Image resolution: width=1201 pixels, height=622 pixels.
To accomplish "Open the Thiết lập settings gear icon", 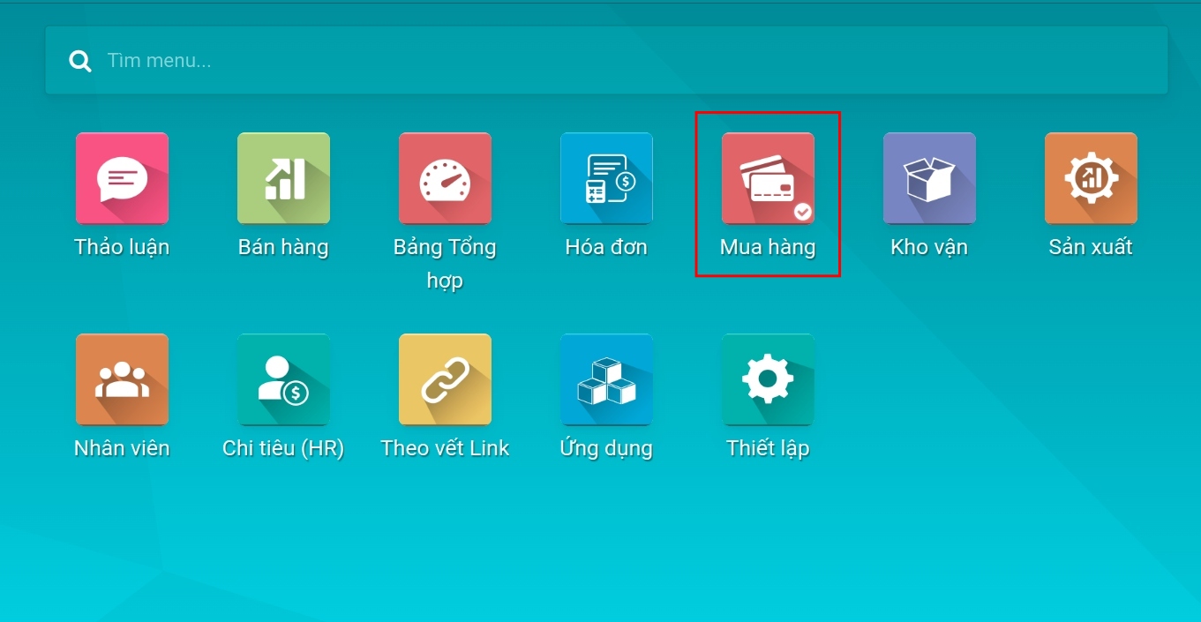I will click(x=768, y=379).
